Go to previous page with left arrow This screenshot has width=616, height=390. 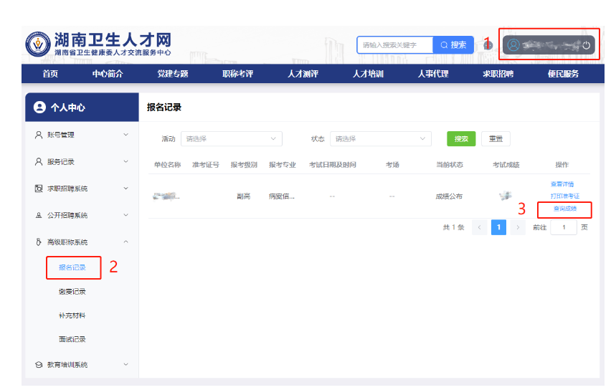tap(479, 227)
